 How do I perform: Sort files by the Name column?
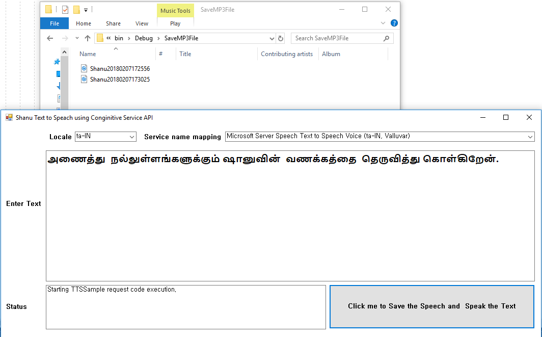click(88, 54)
